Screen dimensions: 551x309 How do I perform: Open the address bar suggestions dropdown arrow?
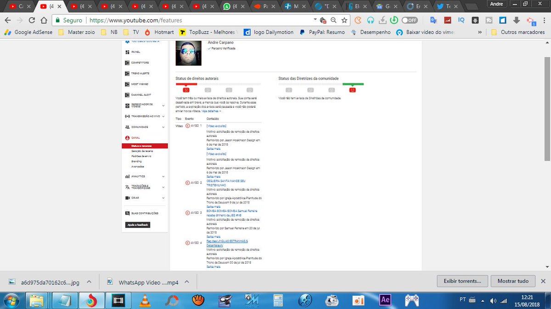[x=315, y=20]
